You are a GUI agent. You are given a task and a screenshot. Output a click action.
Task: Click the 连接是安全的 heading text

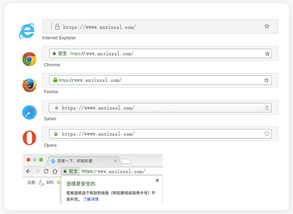point(81,184)
